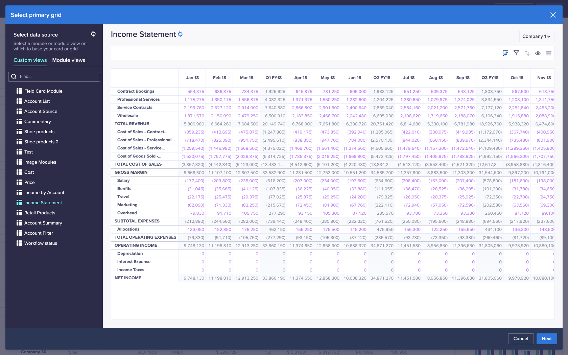This screenshot has height=355, width=568.
Task: Open the sort icon in the toolbar
Action: [527, 53]
